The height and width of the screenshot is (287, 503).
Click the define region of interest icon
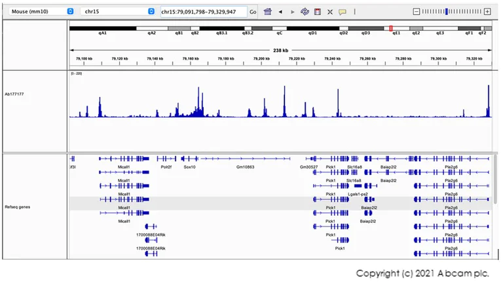(x=318, y=12)
